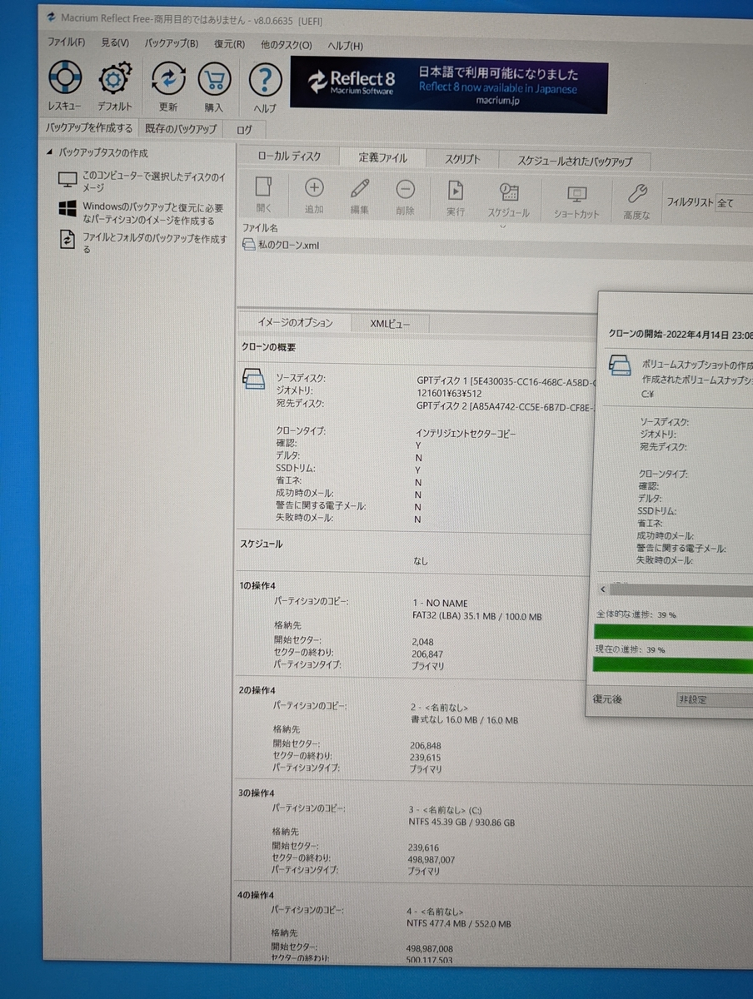Open the 高度な advanced wrench icon
This screenshot has width=753, height=999.
636,194
